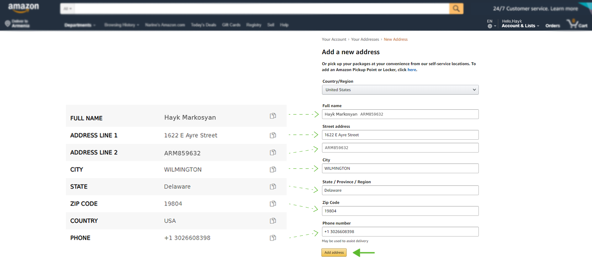Open the Country/Region dropdown
This screenshot has height=280, width=592.
click(x=400, y=90)
